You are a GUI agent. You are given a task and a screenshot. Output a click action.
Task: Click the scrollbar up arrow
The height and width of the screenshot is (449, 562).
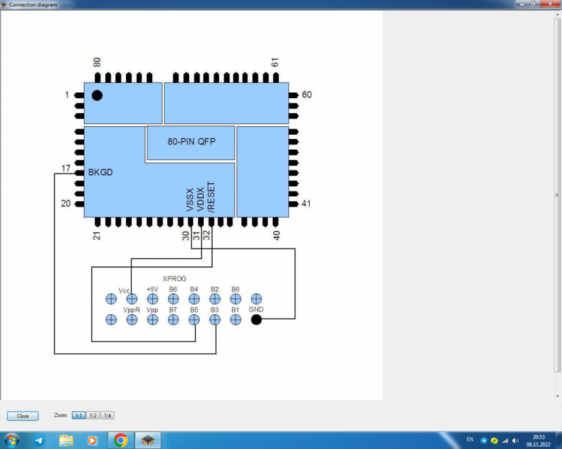[x=557, y=15]
